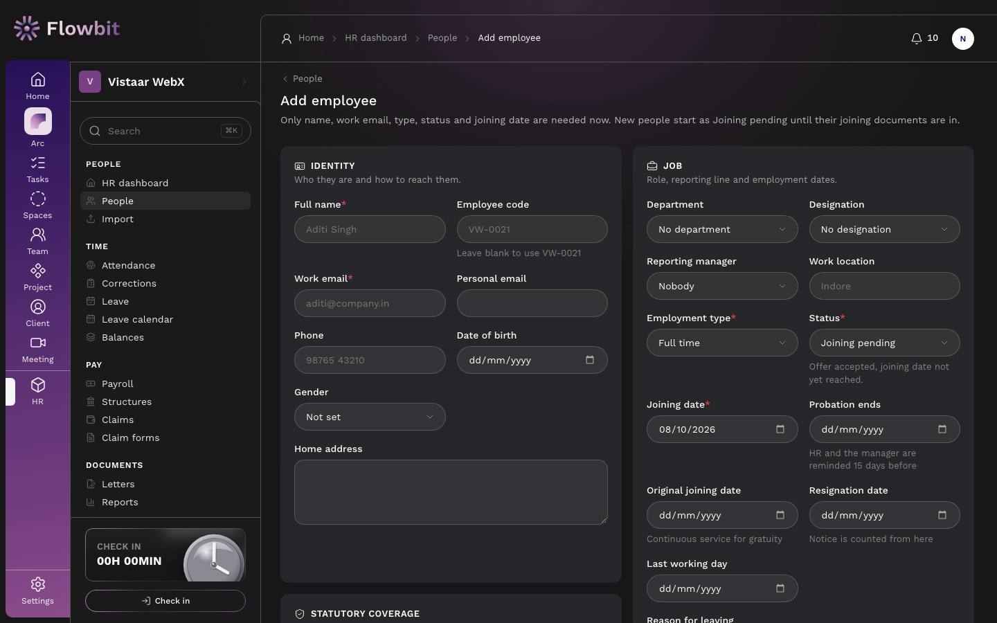Click the Check in button
Screen dimensions: 997x623
[165, 601]
